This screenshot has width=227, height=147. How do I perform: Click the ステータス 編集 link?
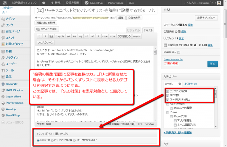190,25
